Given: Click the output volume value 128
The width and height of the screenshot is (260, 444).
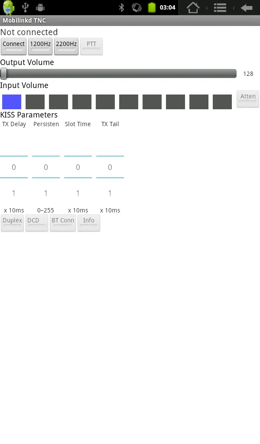Looking at the screenshot, I should (x=248, y=74).
